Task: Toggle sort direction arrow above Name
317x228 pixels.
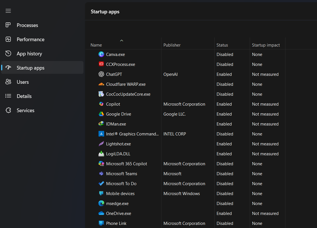Action: point(121,41)
